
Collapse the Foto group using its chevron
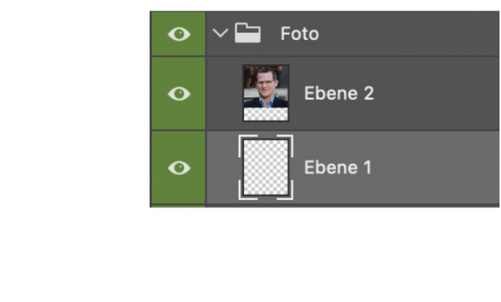pyautogui.click(x=220, y=33)
